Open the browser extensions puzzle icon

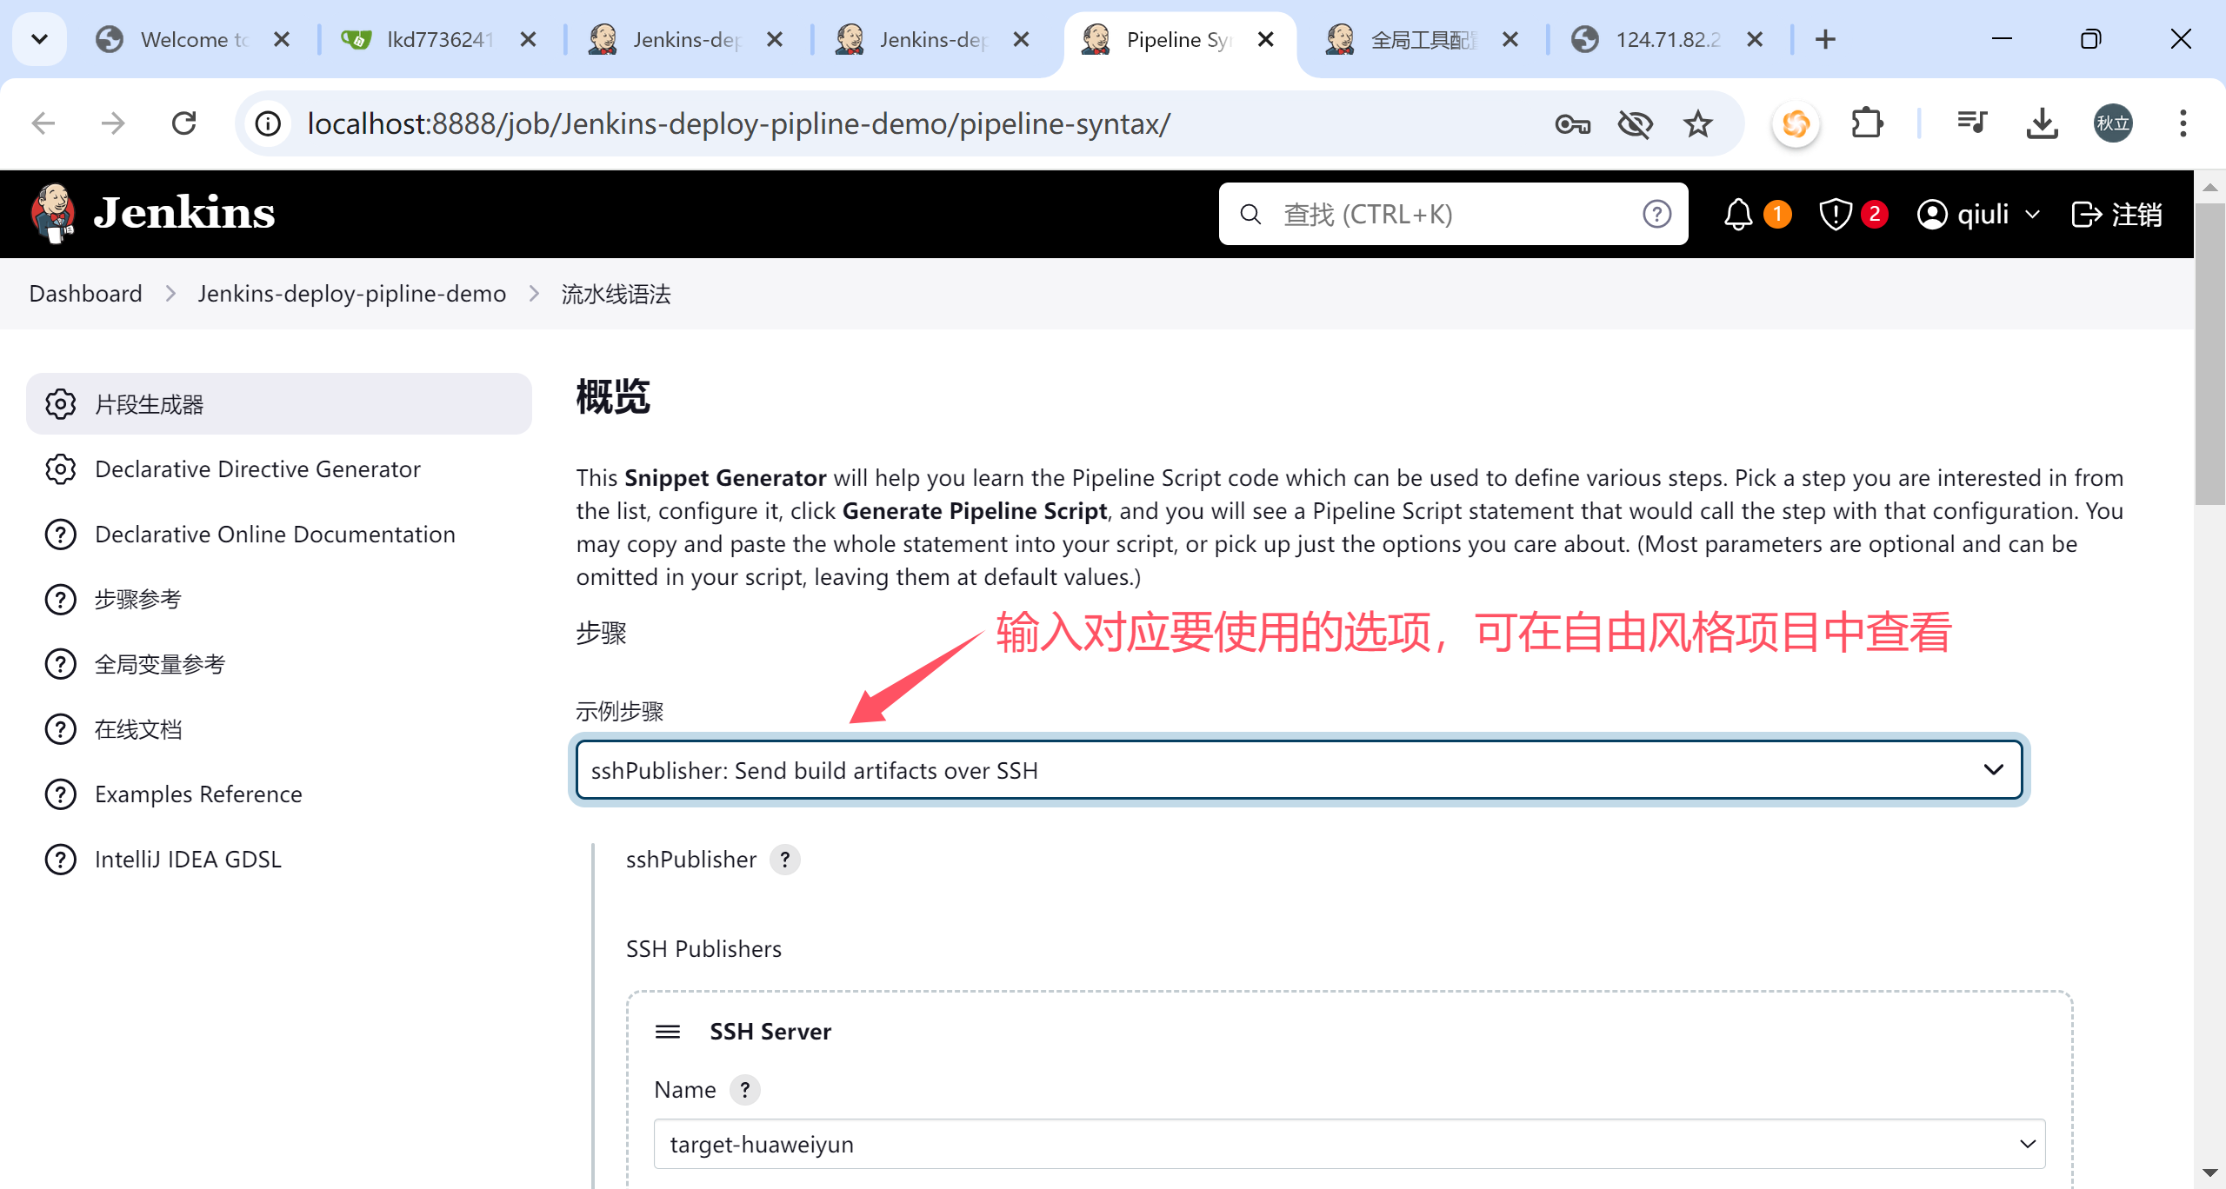tap(1867, 123)
